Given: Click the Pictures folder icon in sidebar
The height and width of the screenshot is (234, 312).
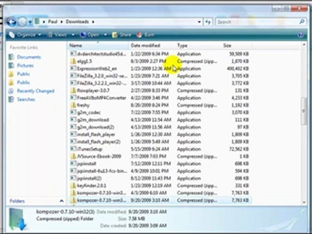Looking at the screenshot, I should (x=11, y=65).
